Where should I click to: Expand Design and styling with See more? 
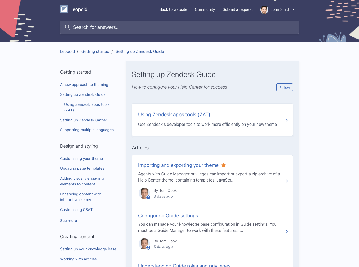coord(68,221)
